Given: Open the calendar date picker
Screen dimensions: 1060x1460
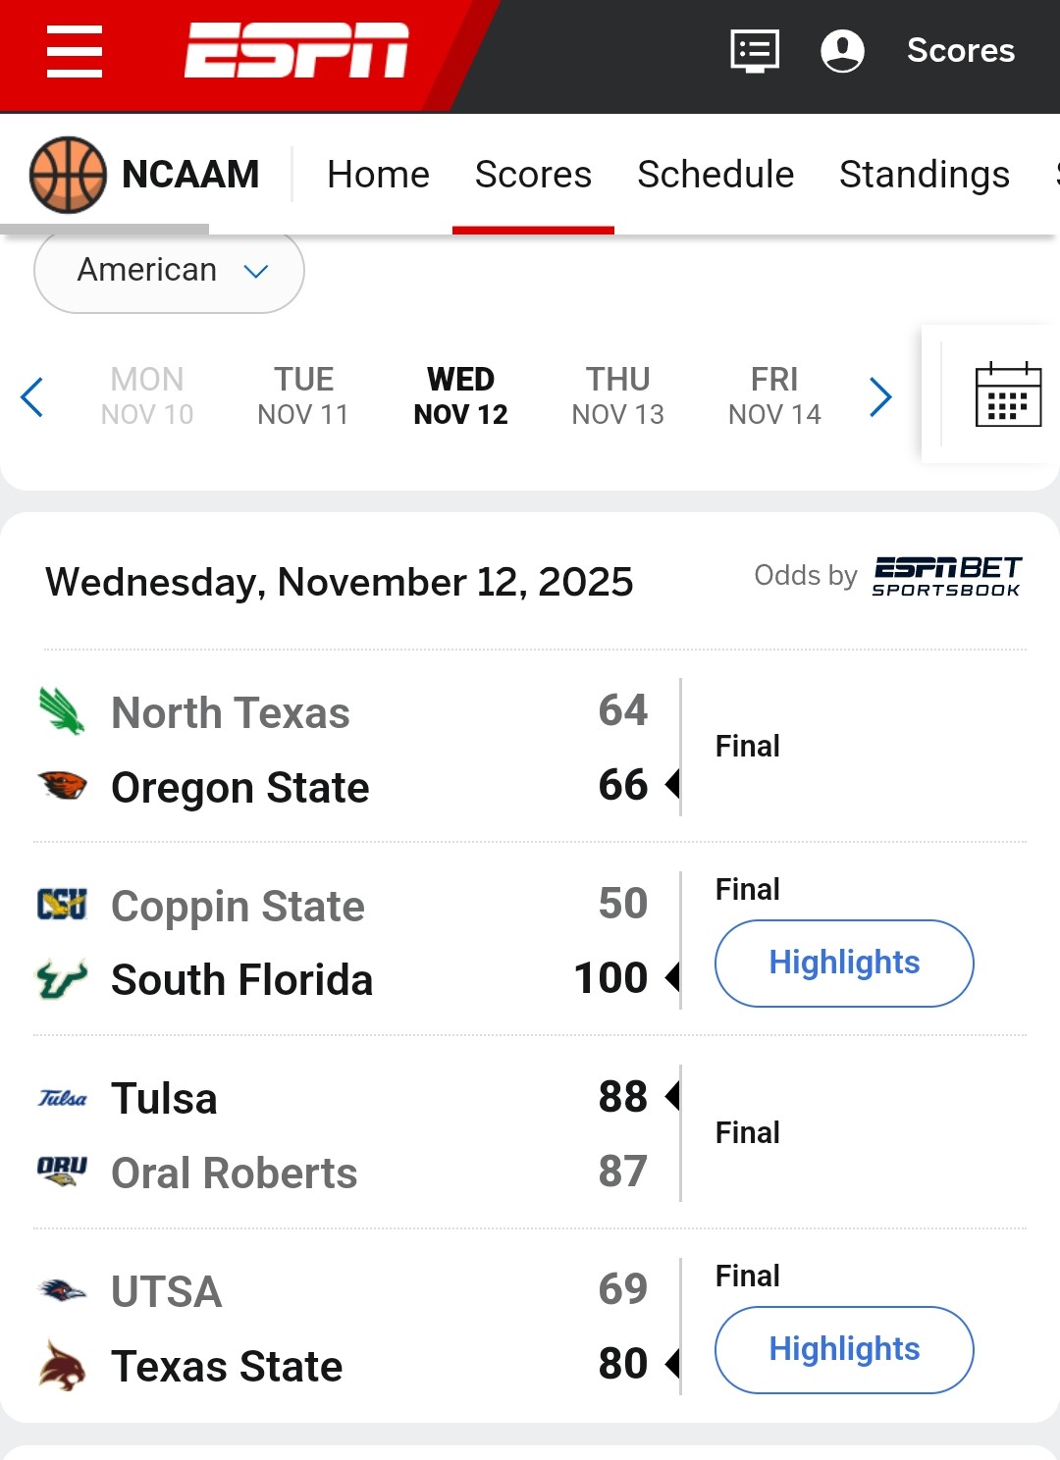Looking at the screenshot, I should click(x=1008, y=394).
